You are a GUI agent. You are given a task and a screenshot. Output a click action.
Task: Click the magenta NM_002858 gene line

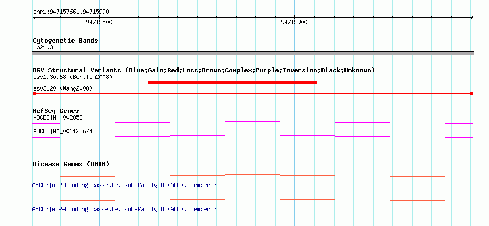point(253,122)
